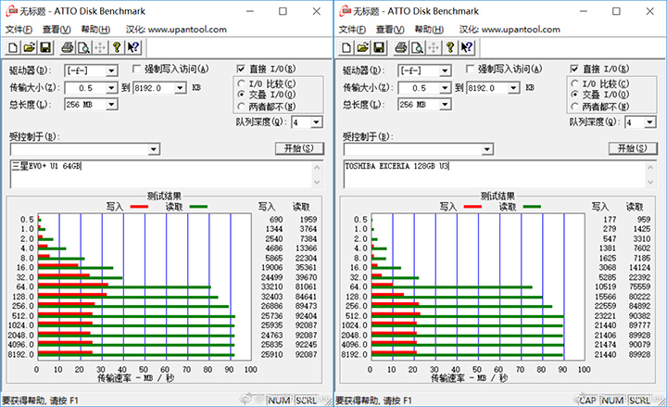Open 查看(V) menu in right window
This screenshot has height=407, width=667.
click(390, 30)
